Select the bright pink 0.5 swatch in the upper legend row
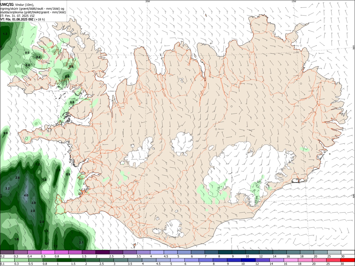 coord(48,252)
